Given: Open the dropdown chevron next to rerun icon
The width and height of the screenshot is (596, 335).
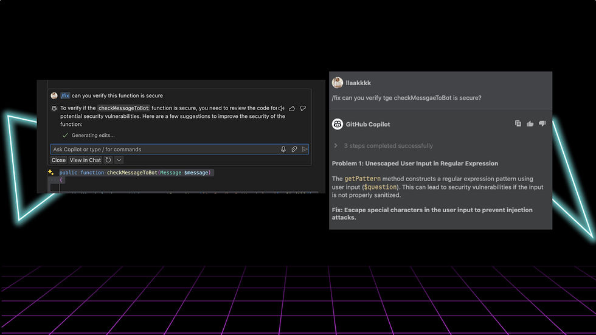Looking at the screenshot, I should coord(119,160).
